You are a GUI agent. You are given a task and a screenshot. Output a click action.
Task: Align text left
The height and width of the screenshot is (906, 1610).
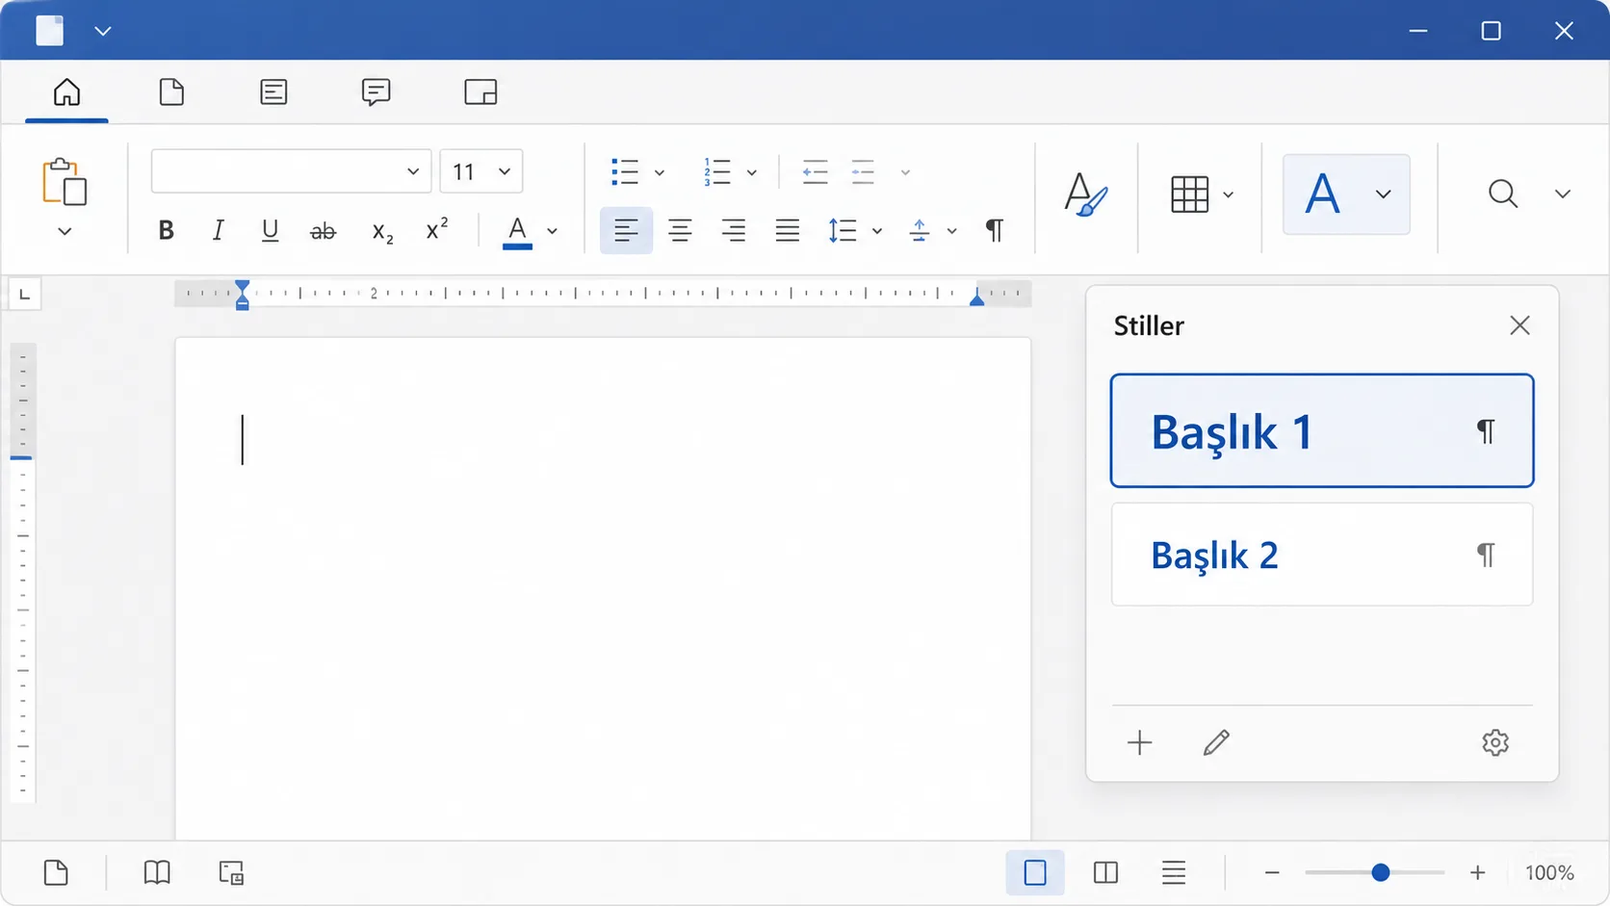[x=626, y=230]
